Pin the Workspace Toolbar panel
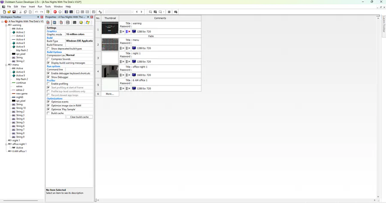The image size is (386, 203). [x=38, y=17]
